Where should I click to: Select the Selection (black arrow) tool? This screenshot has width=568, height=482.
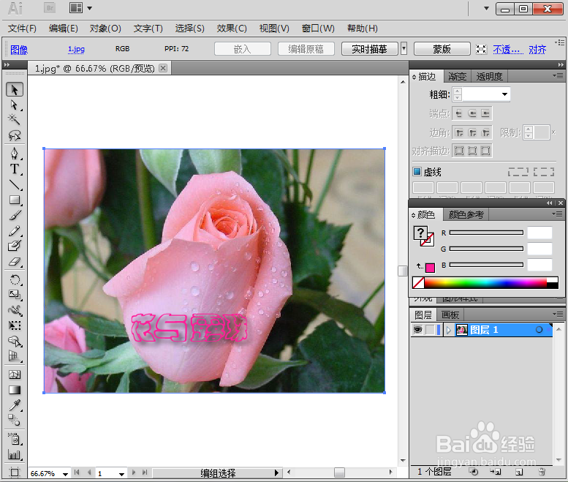click(15, 89)
